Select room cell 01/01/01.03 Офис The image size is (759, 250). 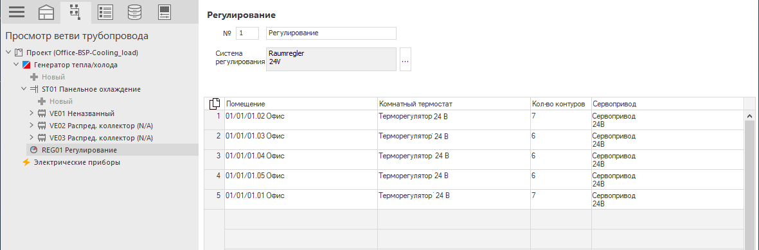[x=301, y=140]
